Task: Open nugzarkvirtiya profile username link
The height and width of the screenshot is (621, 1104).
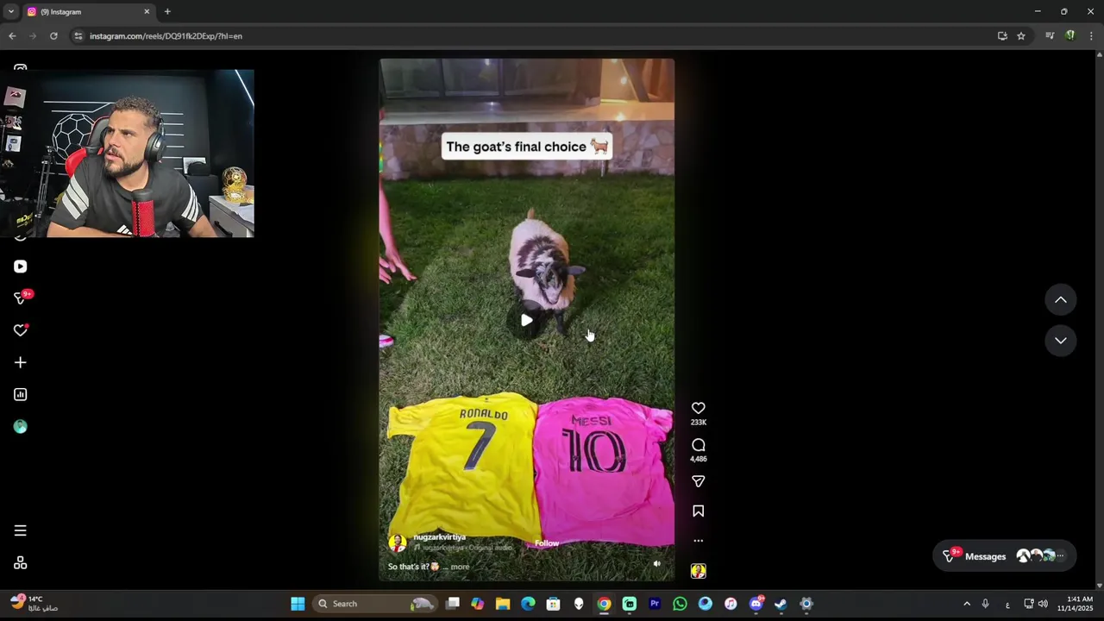Action: pyautogui.click(x=439, y=536)
